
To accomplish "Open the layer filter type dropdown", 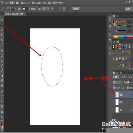I will click(x=116, y=77).
